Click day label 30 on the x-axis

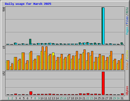tap(118, 98)
